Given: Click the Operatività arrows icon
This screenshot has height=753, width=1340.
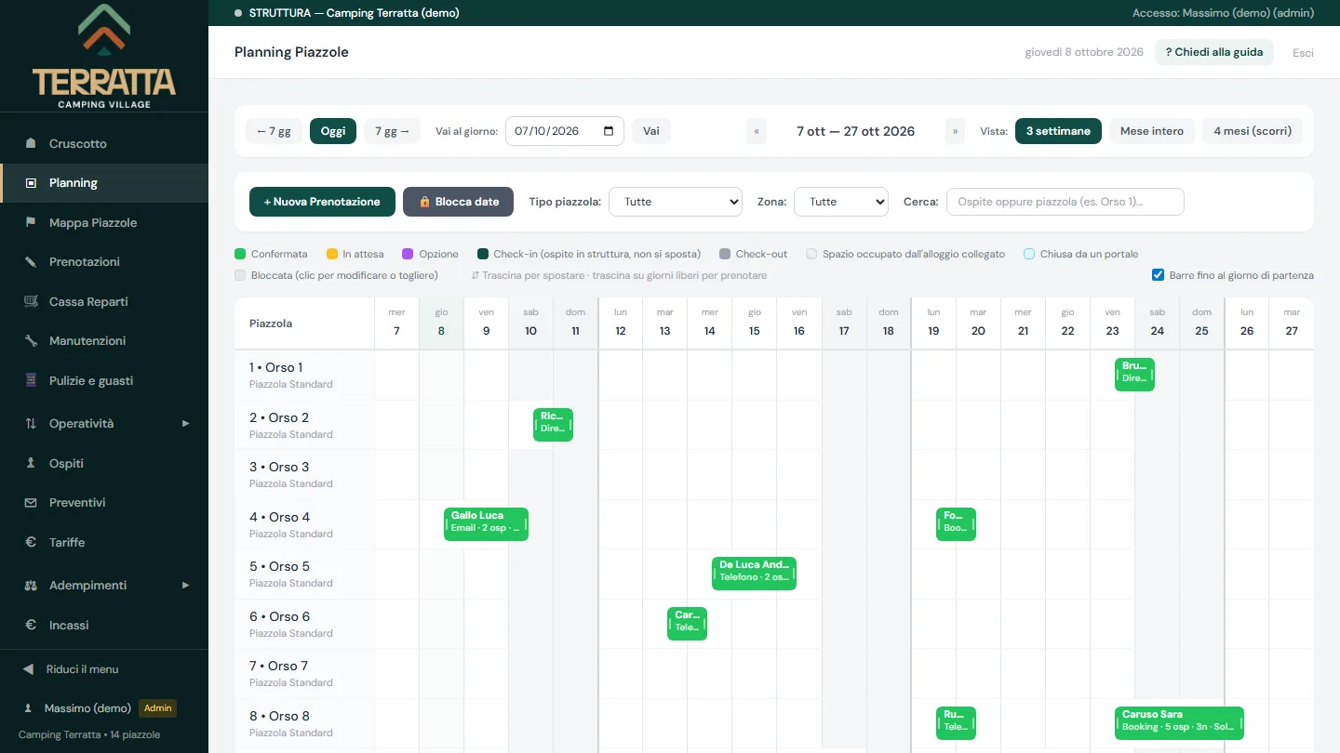Looking at the screenshot, I should click(31, 424).
